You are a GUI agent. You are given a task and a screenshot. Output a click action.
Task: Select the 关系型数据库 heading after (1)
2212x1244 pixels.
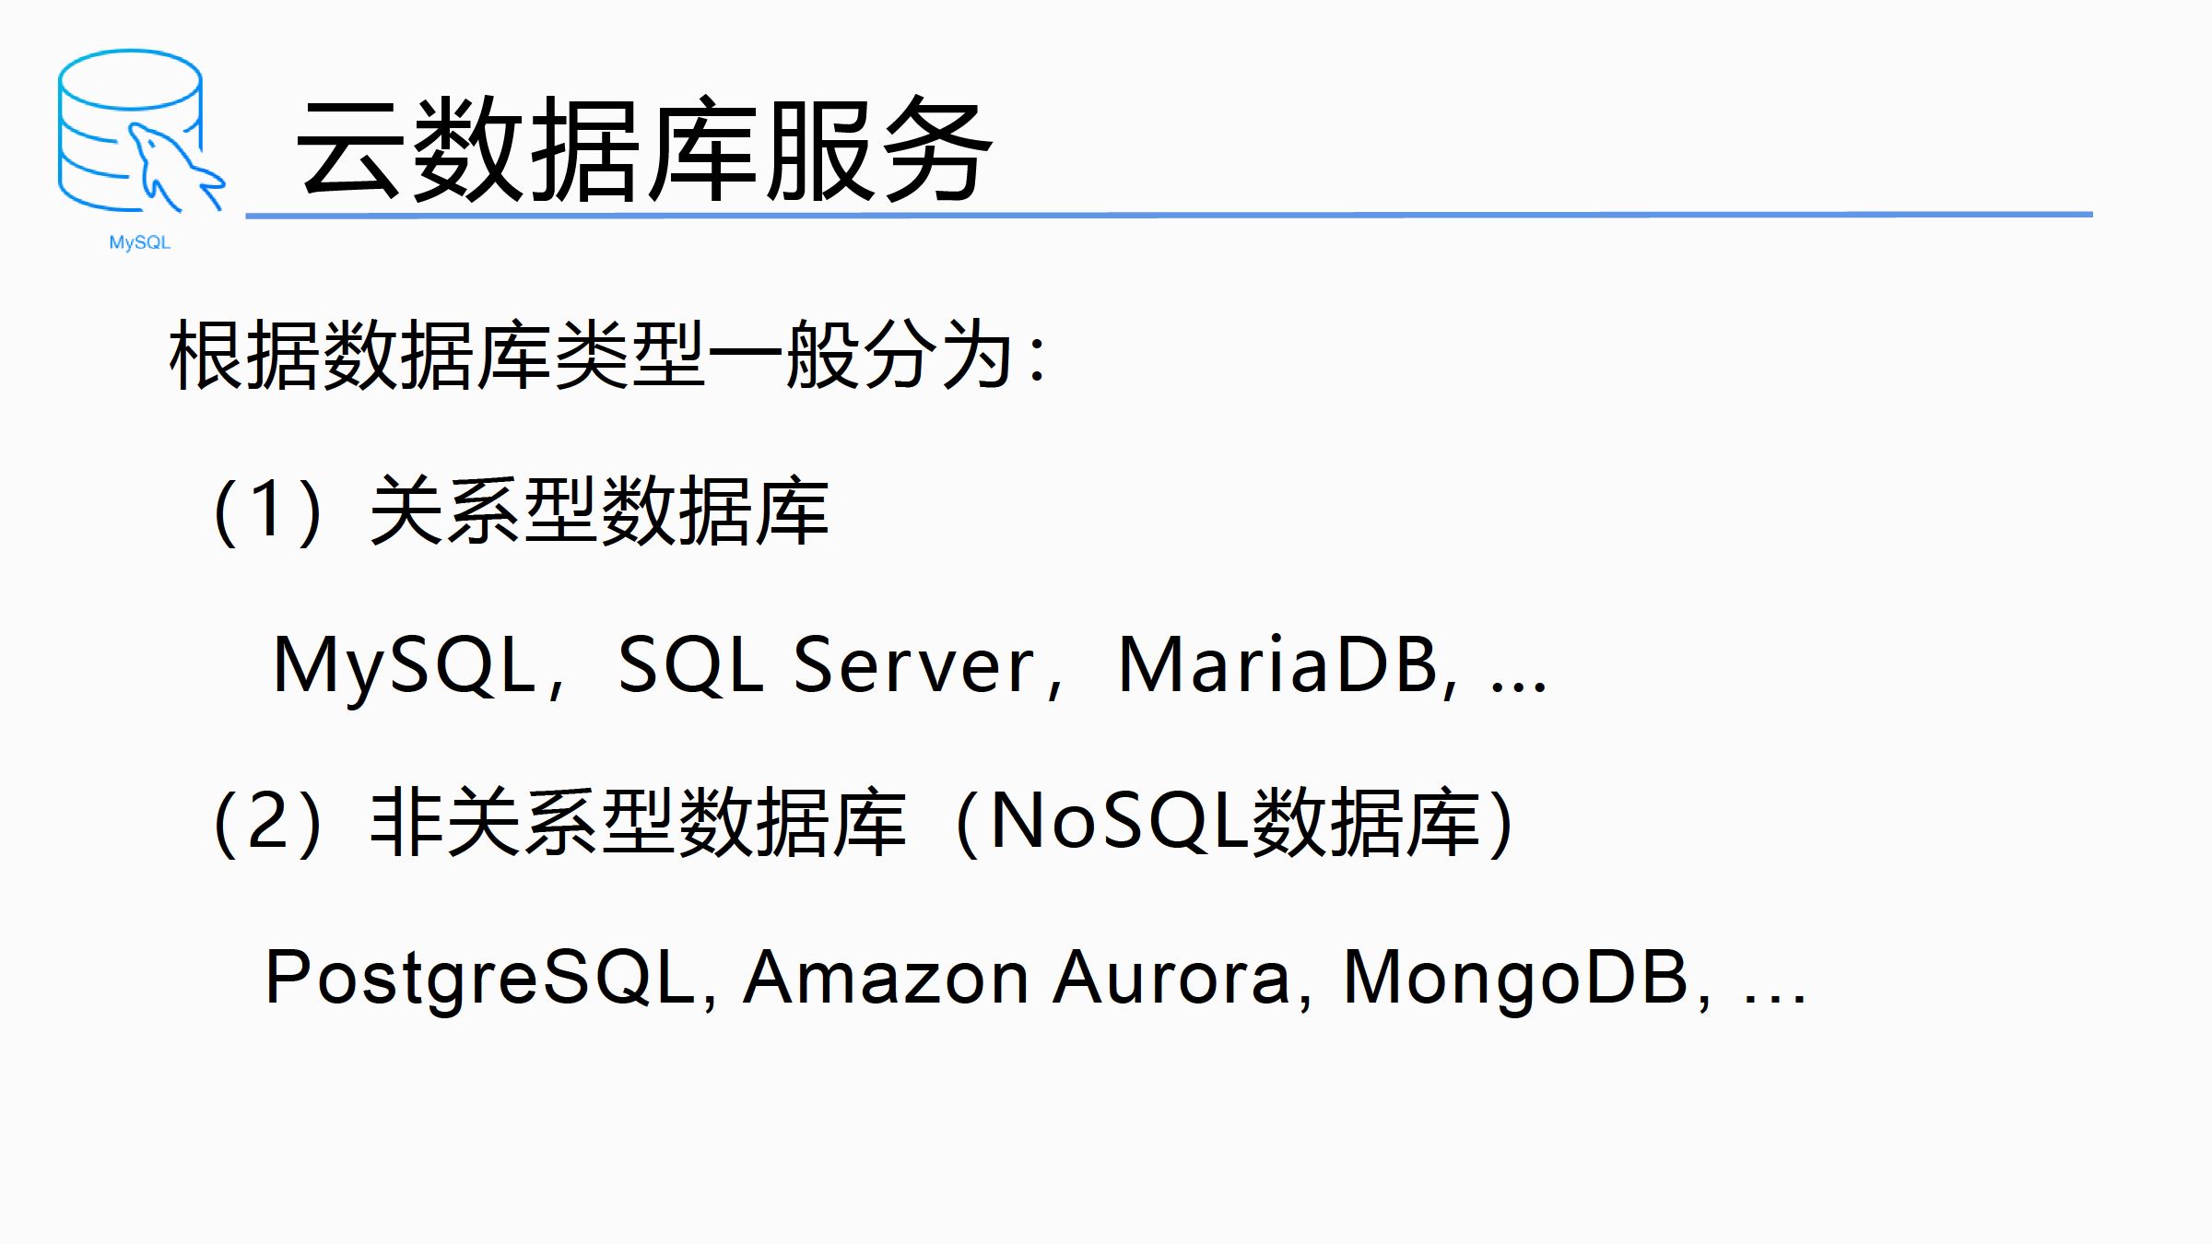(x=599, y=511)
